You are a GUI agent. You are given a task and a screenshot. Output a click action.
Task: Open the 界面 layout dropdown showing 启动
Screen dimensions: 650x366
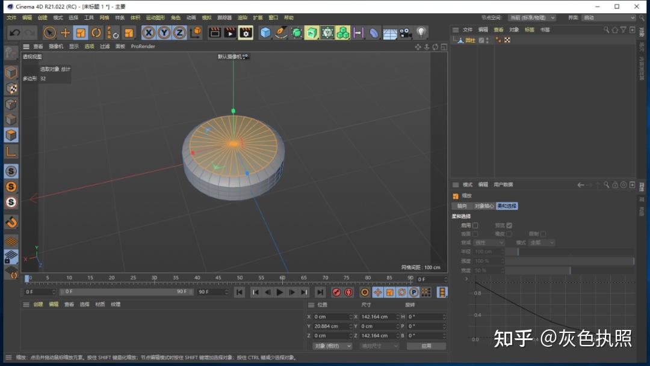[x=608, y=18]
